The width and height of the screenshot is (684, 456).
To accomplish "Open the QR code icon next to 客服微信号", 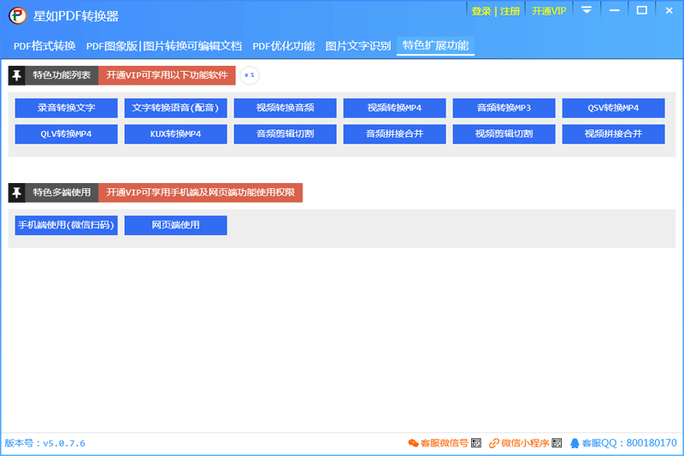I will pos(476,443).
